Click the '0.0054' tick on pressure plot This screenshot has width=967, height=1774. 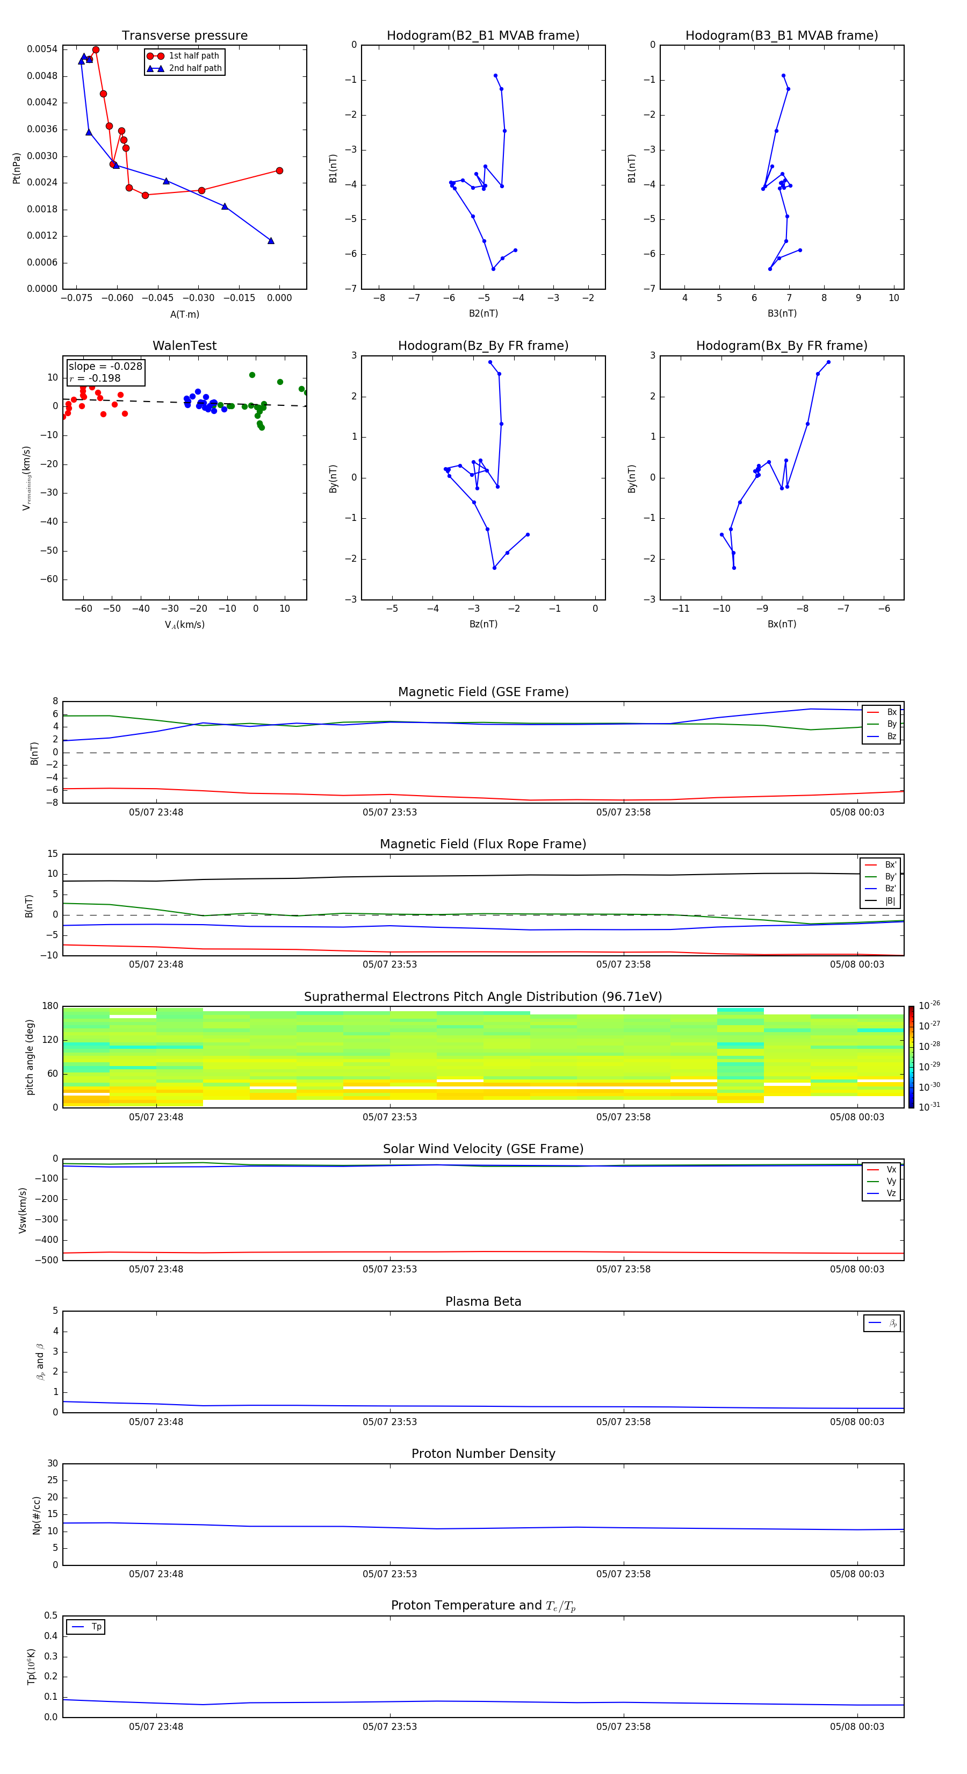pyautogui.click(x=42, y=49)
